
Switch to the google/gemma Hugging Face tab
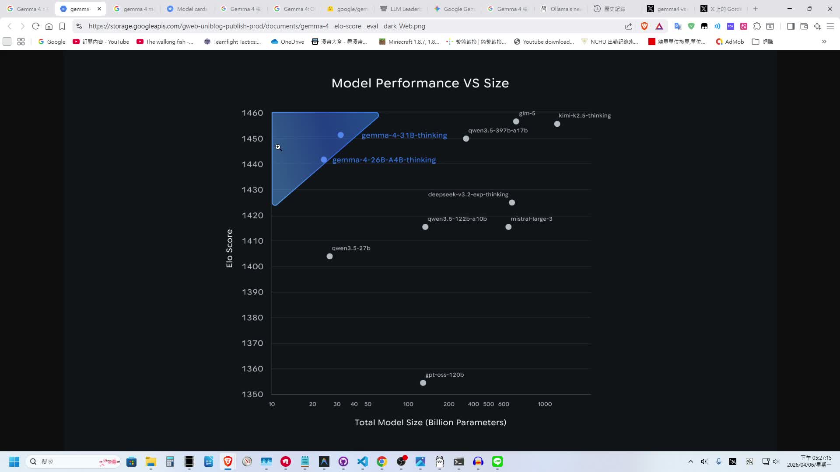tap(347, 9)
